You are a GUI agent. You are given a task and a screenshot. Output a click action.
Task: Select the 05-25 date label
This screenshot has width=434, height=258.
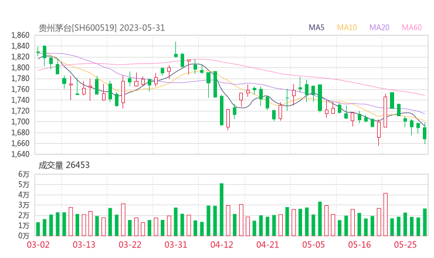[x=405, y=245]
